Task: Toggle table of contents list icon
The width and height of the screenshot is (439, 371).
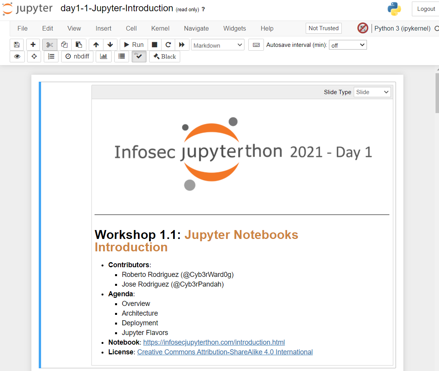Action: (x=122, y=57)
